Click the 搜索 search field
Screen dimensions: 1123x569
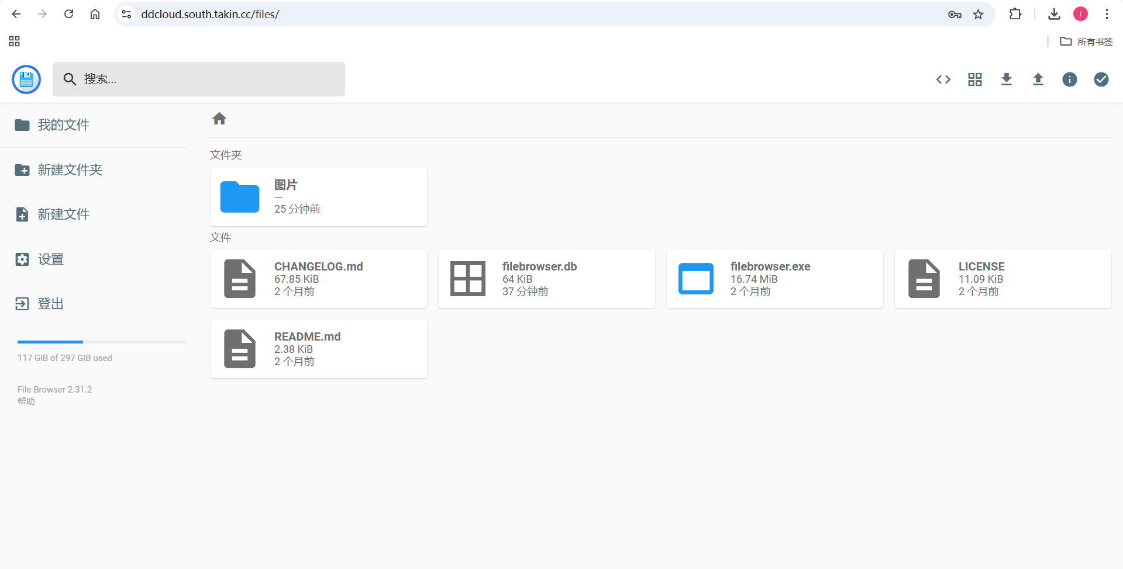click(199, 79)
